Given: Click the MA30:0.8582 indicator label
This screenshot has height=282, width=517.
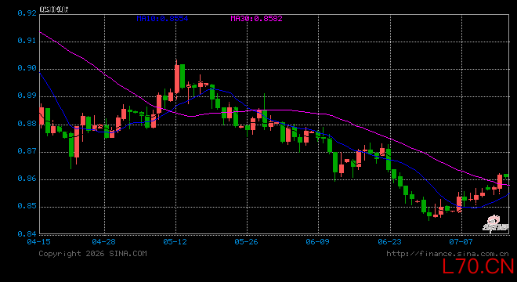Looking at the screenshot, I should point(256,19).
